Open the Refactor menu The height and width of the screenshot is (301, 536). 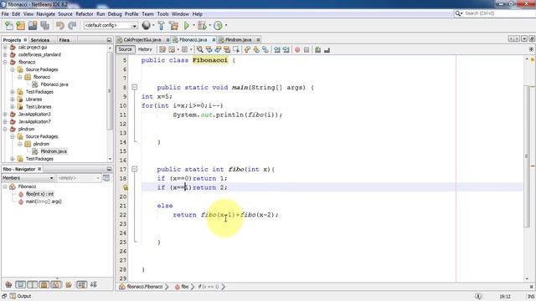click(85, 14)
